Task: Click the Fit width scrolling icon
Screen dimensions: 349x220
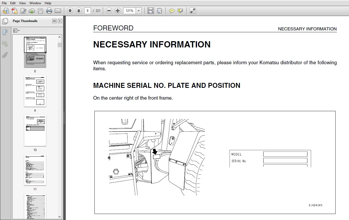Action: click(x=151, y=11)
